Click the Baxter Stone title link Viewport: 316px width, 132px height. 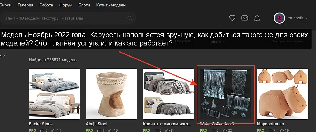click(x=41, y=124)
